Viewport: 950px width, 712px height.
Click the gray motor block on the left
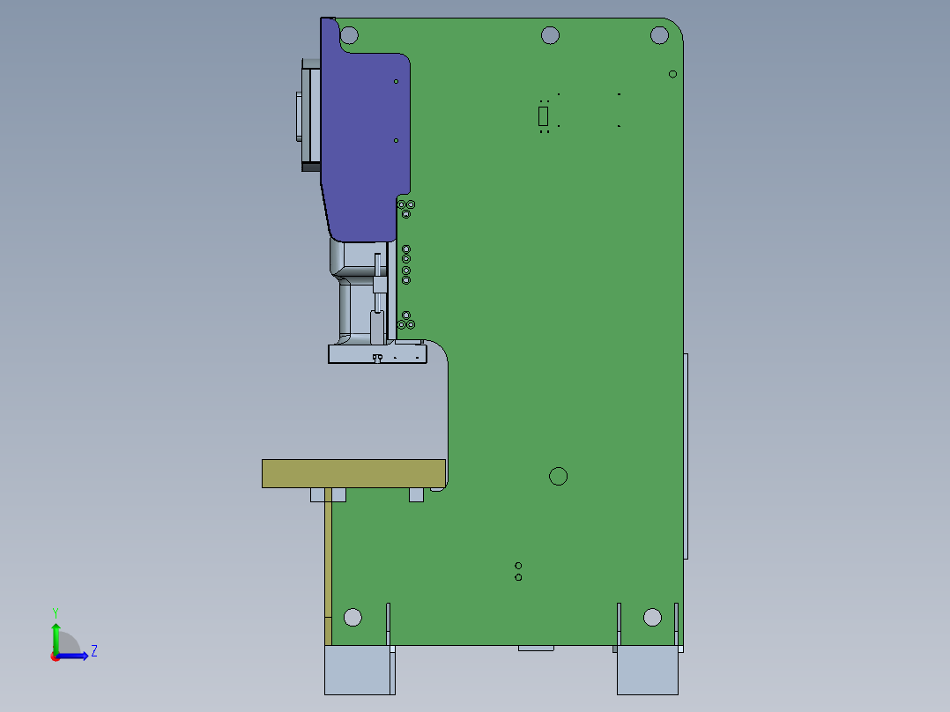point(308,115)
